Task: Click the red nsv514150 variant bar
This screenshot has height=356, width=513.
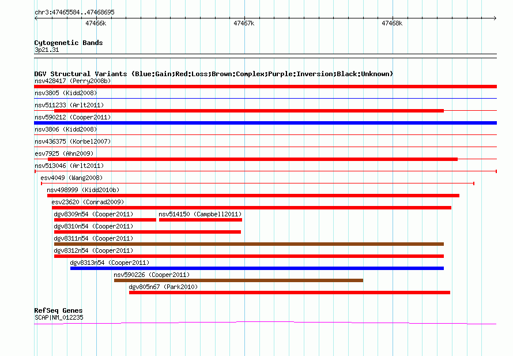Action: [201, 220]
